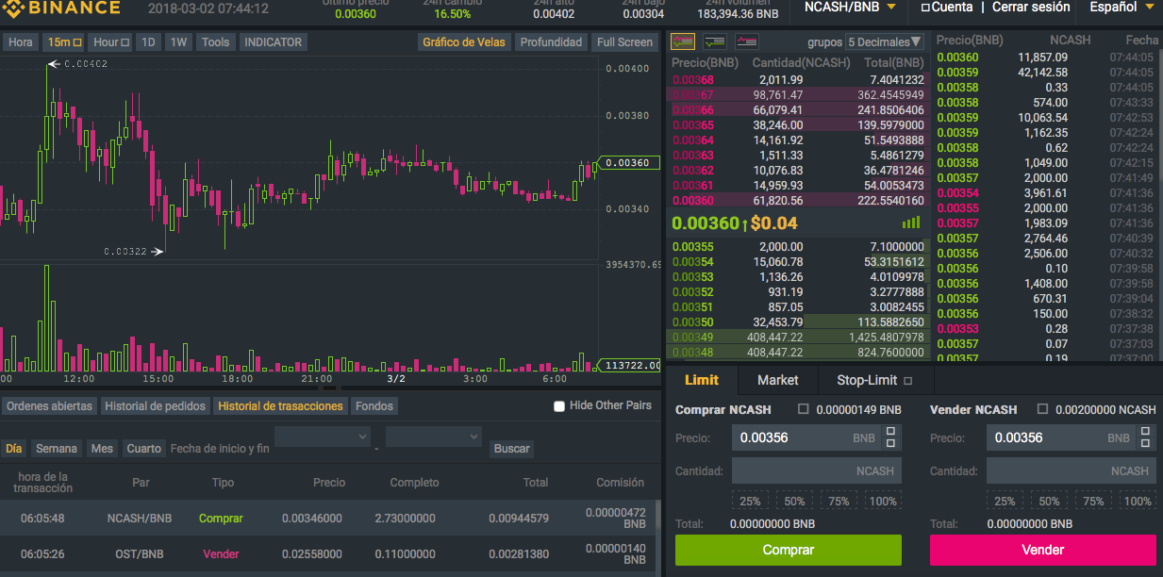Set buy amount to 50%
The width and height of the screenshot is (1163, 577).
pyautogui.click(x=794, y=501)
